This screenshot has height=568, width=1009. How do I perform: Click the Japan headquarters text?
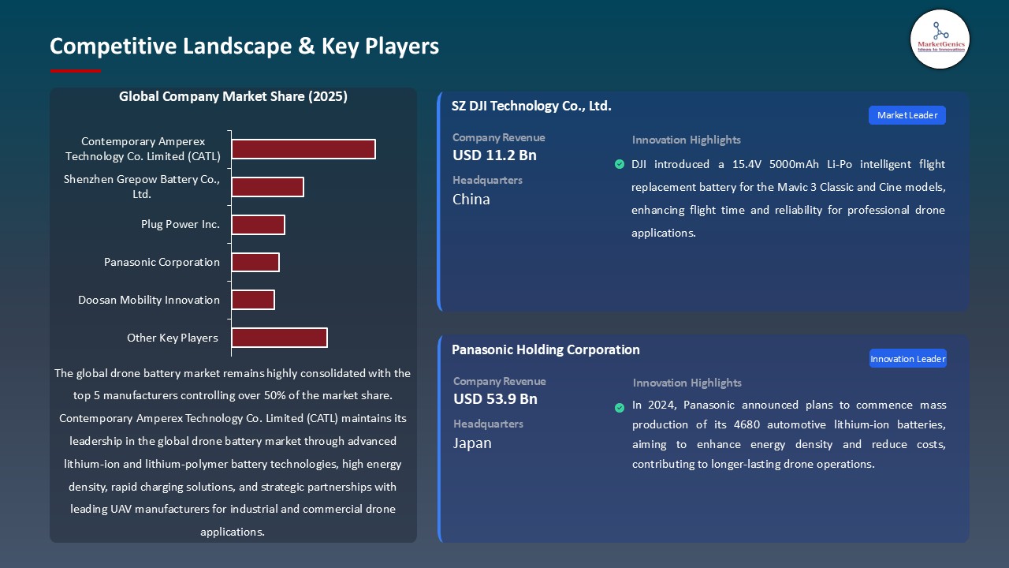pos(472,443)
